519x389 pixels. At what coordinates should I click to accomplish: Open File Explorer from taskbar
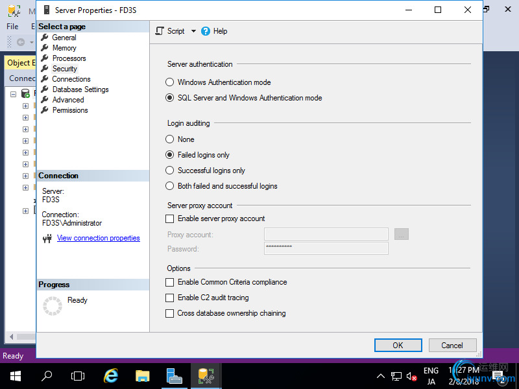[x=143, y=376]
